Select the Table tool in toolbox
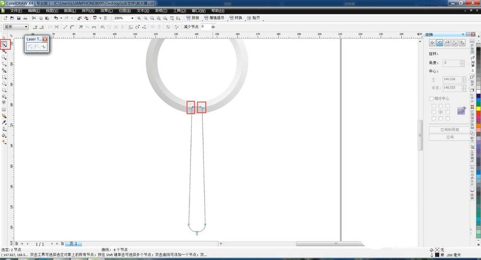 [x=4, y=109]
